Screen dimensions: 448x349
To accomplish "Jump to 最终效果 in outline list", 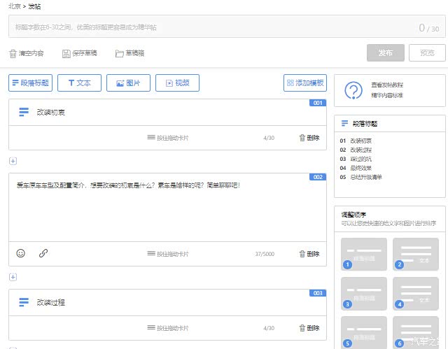I will 361,168.
